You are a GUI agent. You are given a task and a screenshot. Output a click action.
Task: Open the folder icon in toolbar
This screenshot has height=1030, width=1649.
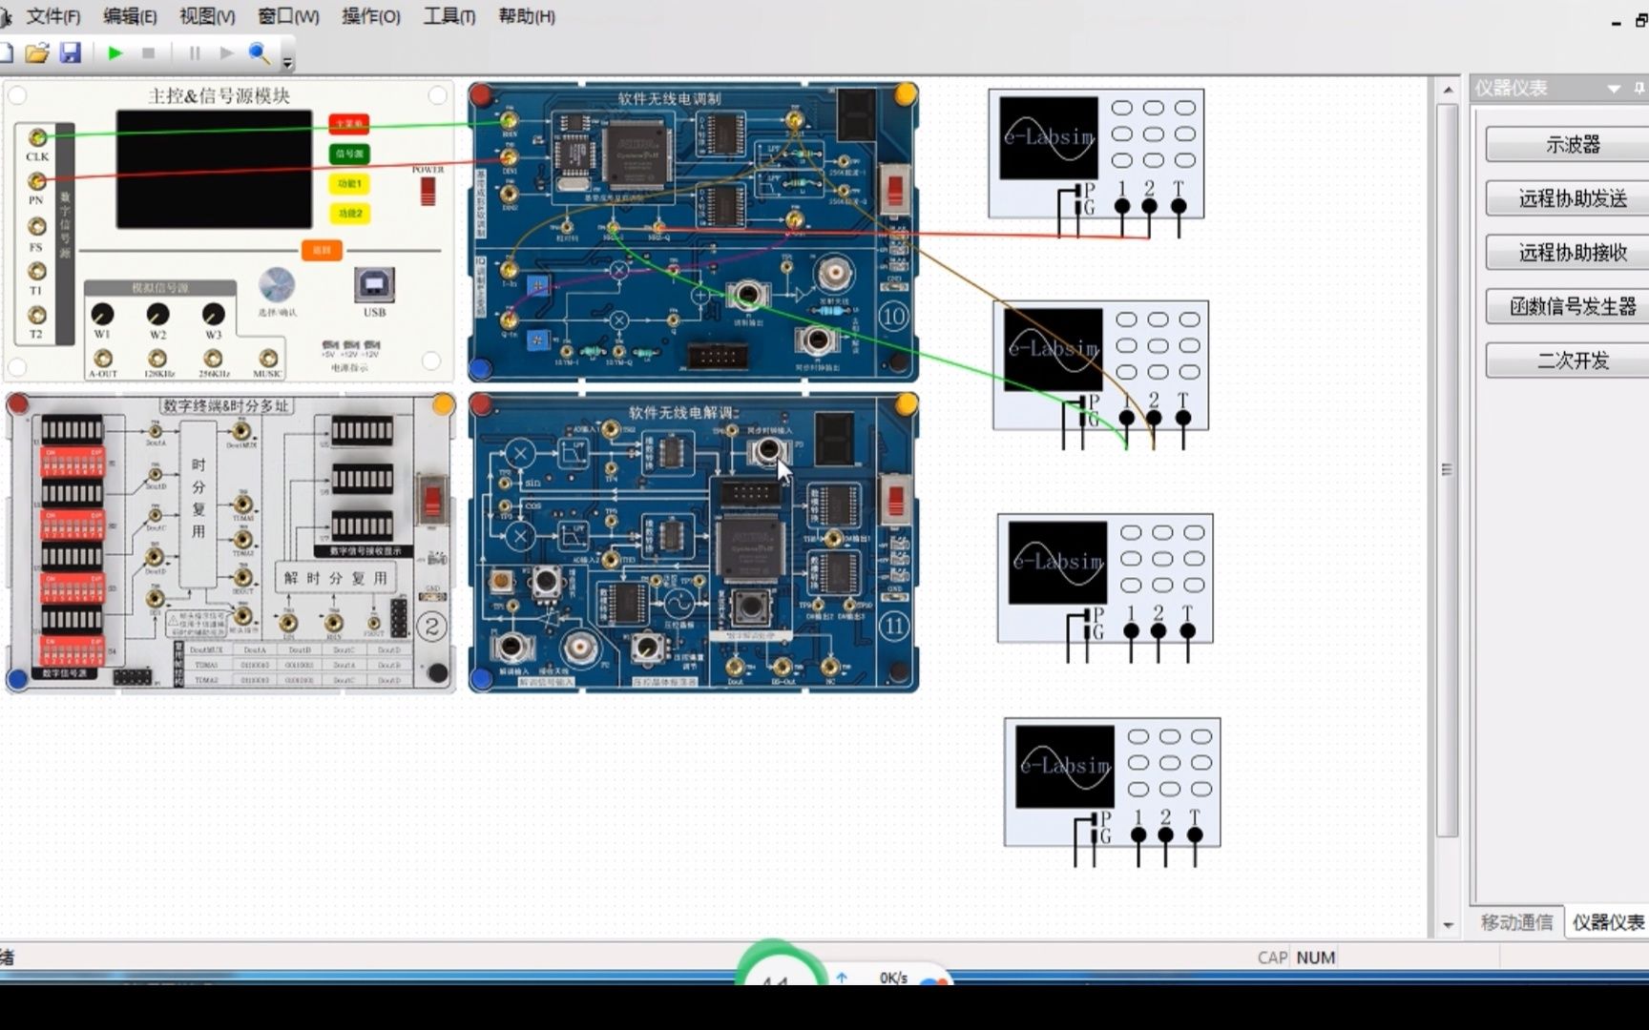click(x=36, y=52)
